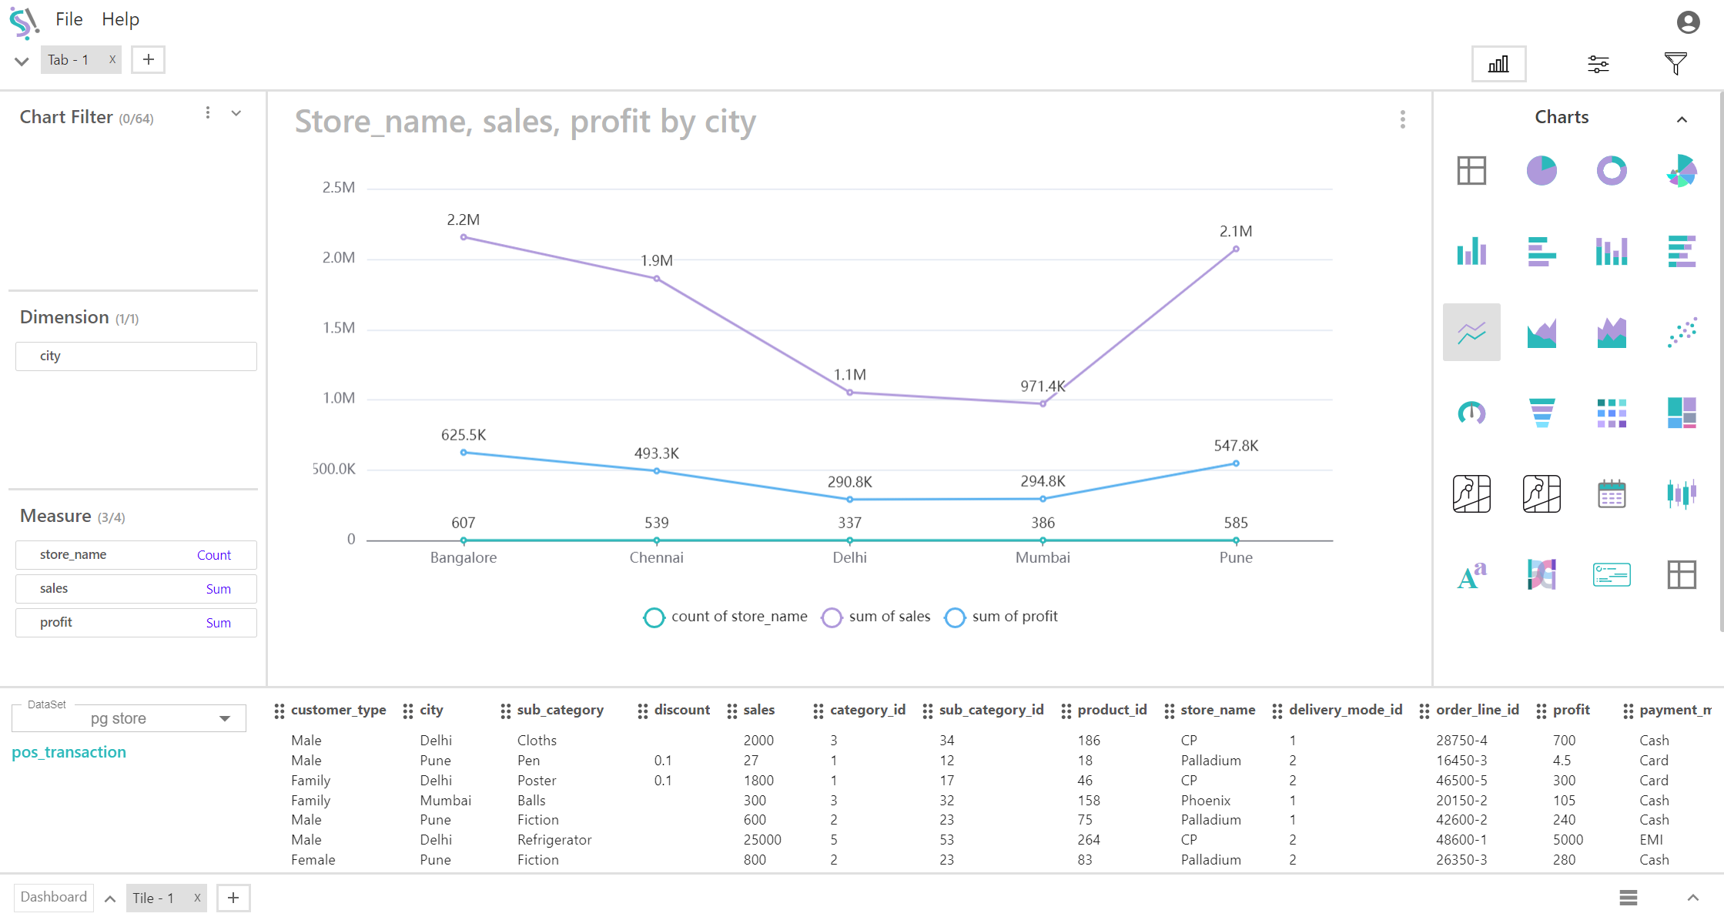Choose the calendar chart icon

(1611, 493)
